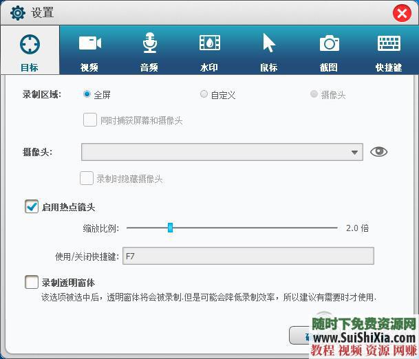The width and height of the screenshot is (419, 359).
Task: Click the gear icon in the title bar
Action: (18, 13)
